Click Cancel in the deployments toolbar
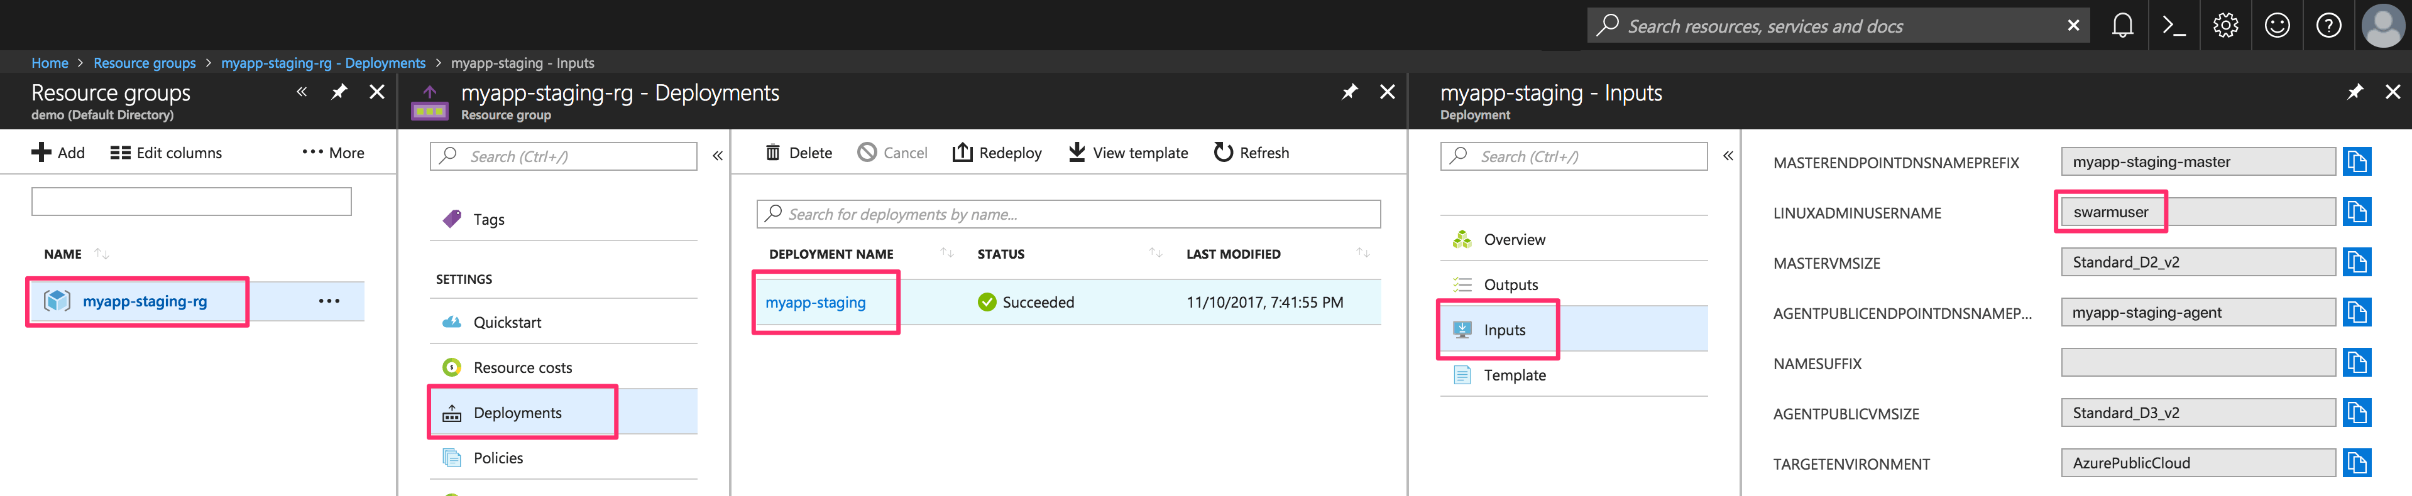This screenshot has height=496, width=2412. (892, 153)
